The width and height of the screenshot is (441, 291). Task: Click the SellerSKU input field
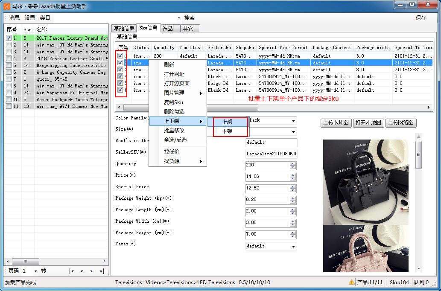(x=271, y=154)
